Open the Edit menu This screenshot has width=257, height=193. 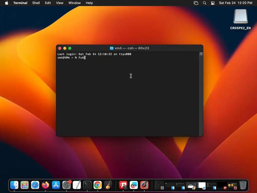point(48,3)
